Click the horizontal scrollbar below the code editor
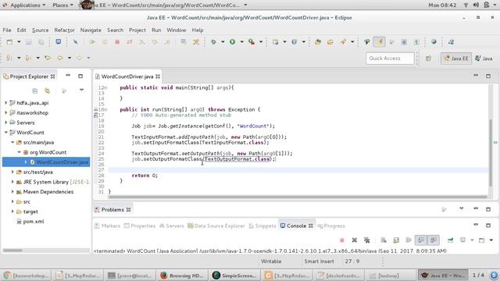 (x=298, y=197)
